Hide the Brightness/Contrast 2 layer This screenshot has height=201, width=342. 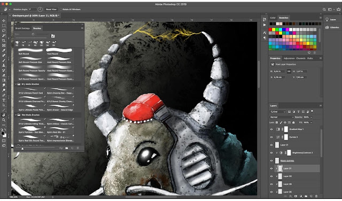pyautogui.click(x=271, y=153)
